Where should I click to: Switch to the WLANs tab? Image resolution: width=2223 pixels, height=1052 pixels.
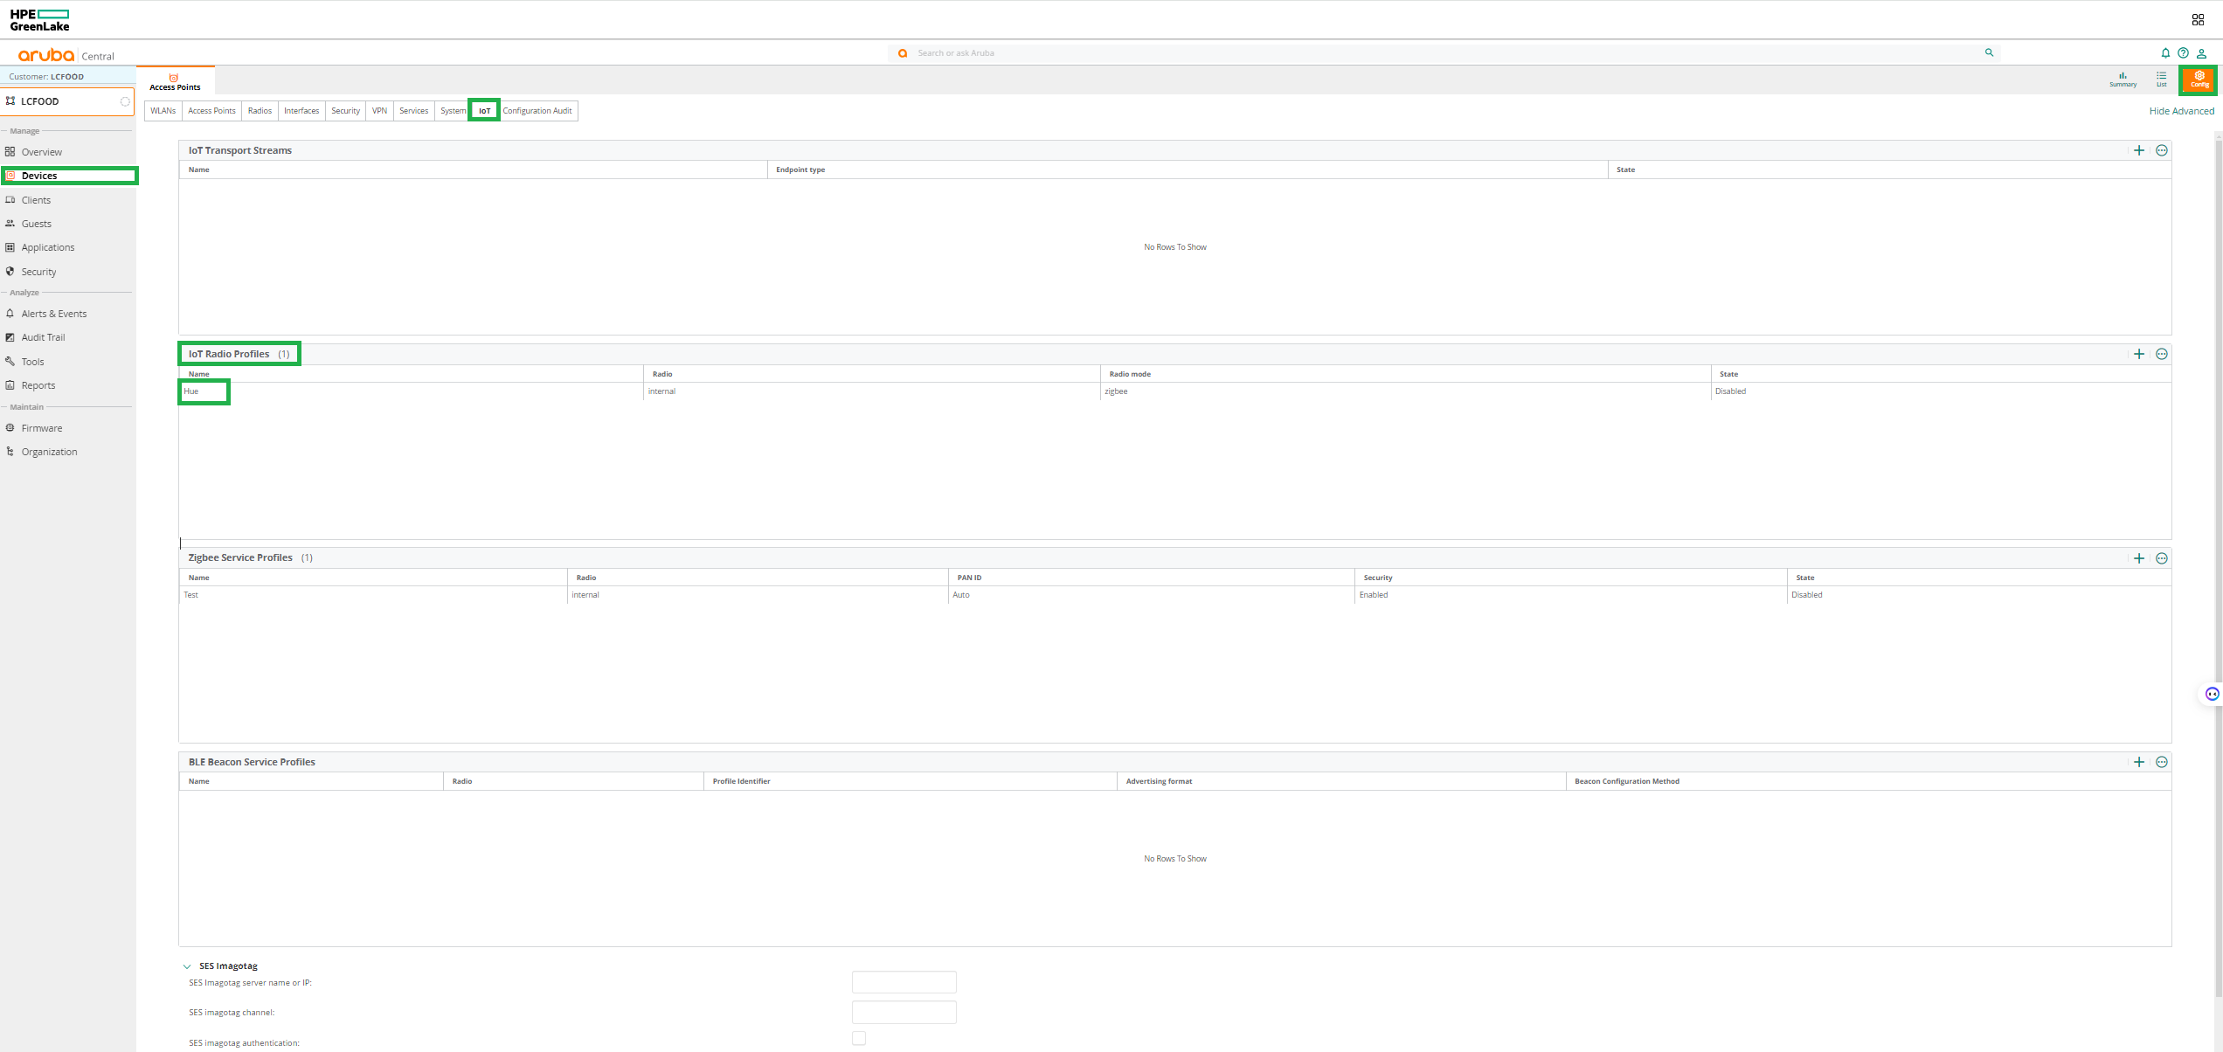tap(163, 111)
